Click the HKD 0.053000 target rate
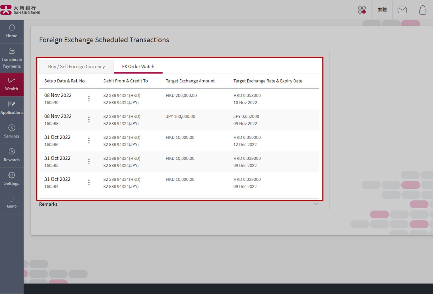The image size is (433, 294). (247, 96)
